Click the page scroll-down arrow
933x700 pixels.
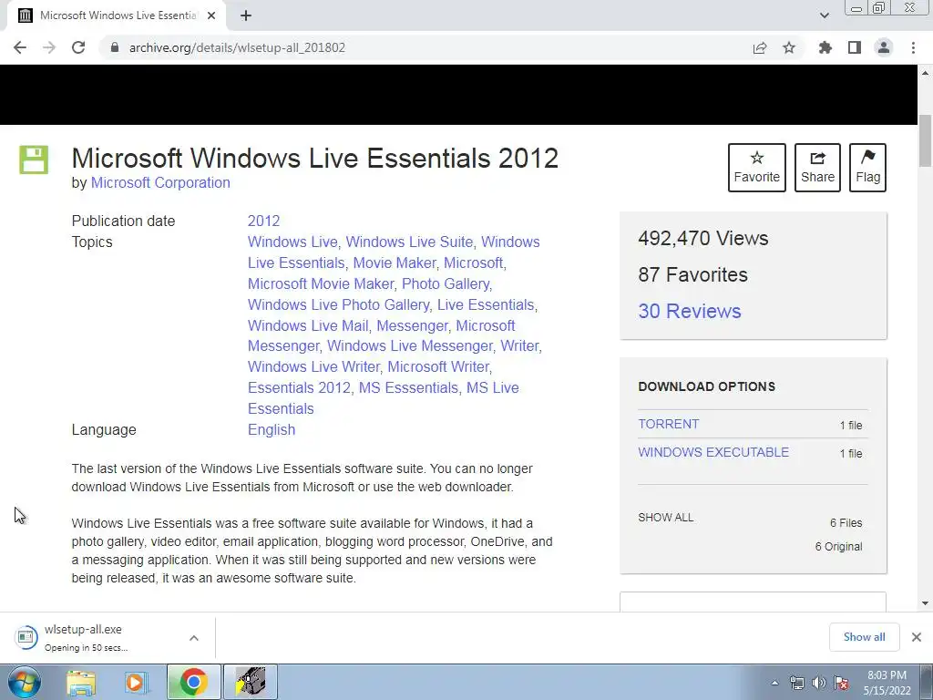pos(926,603)
